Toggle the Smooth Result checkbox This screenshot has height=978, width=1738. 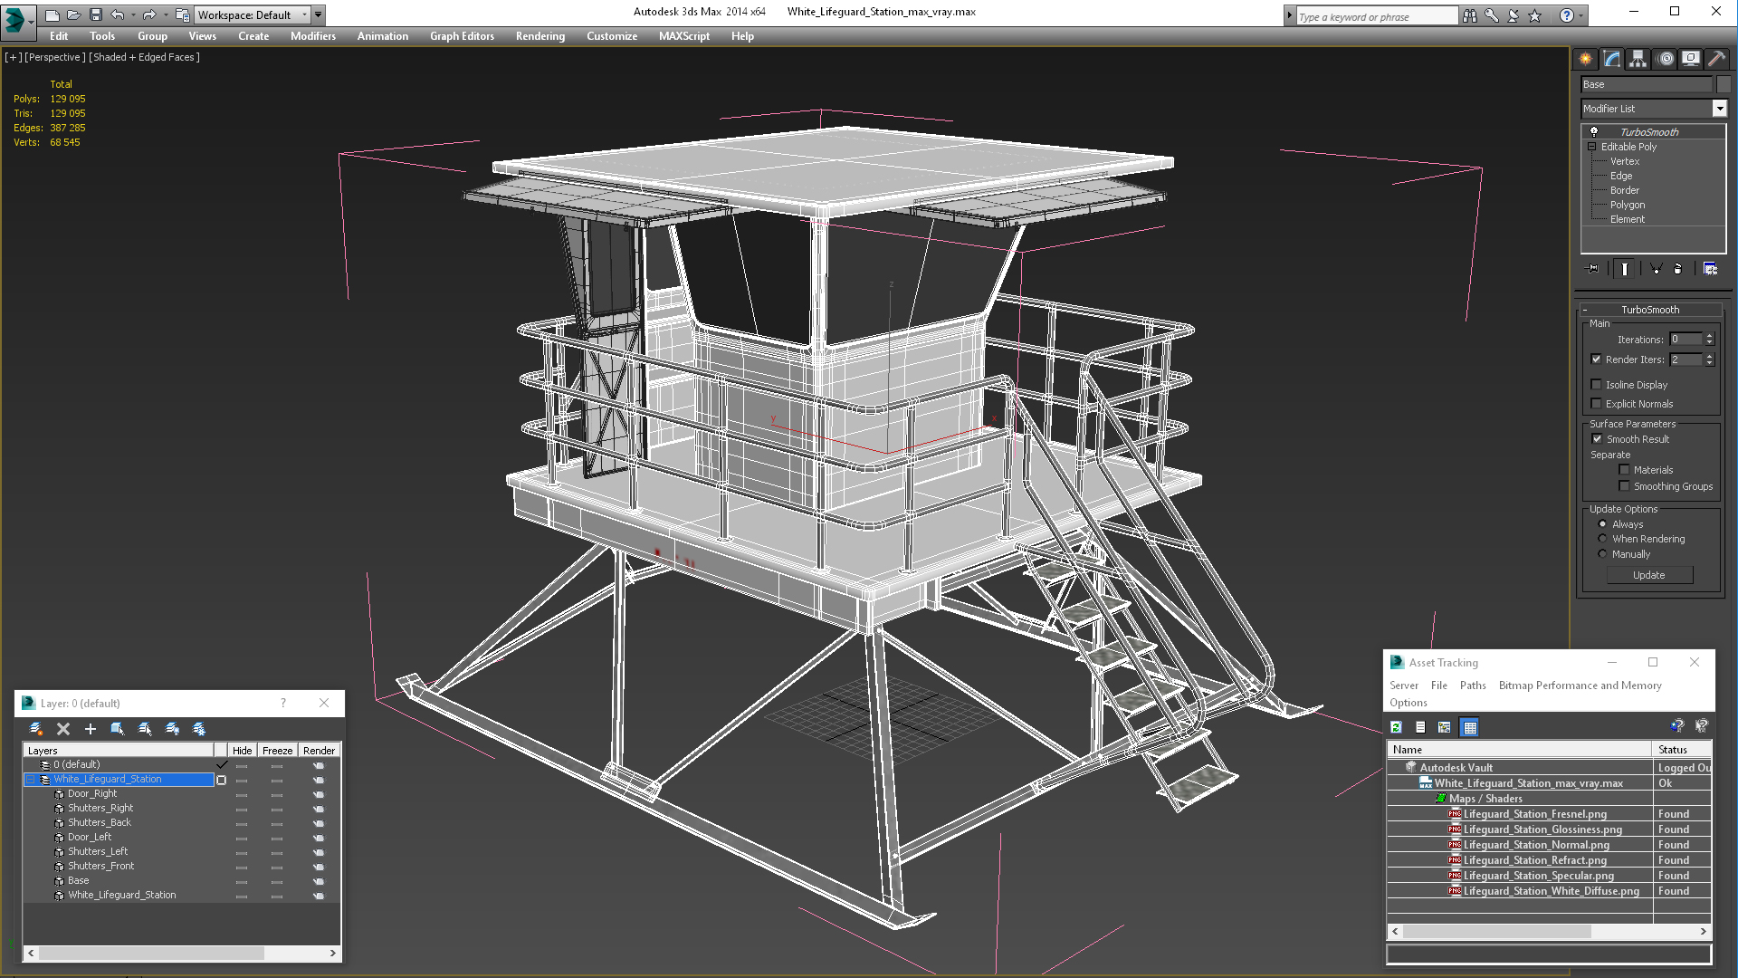click(x=1597, y=437)
